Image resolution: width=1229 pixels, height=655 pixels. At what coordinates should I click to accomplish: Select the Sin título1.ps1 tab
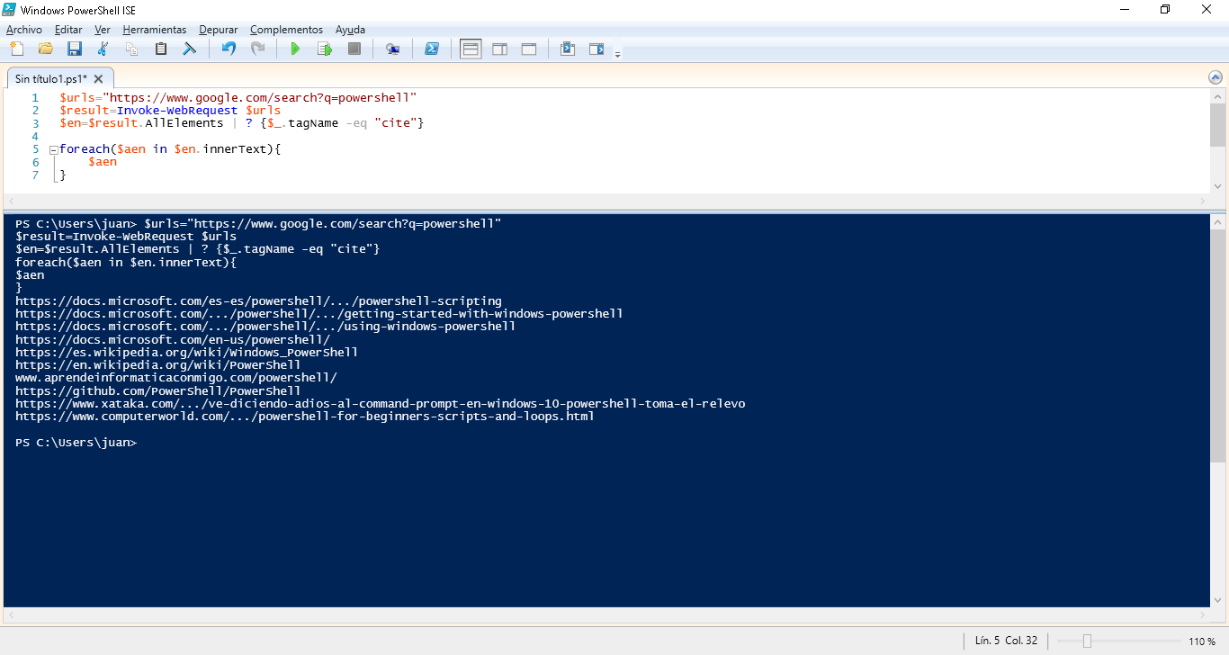(51, 79)
